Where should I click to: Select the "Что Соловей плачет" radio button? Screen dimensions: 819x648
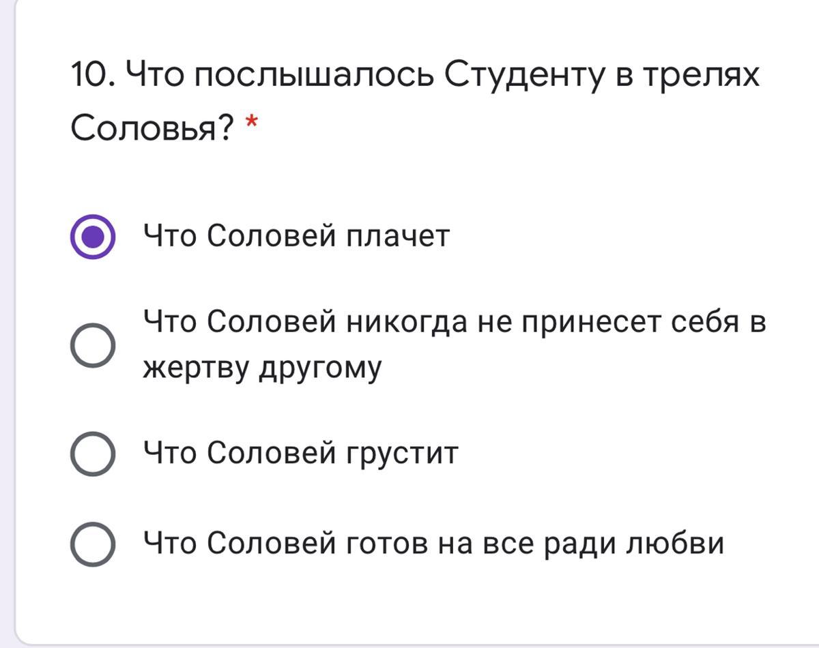93,237
